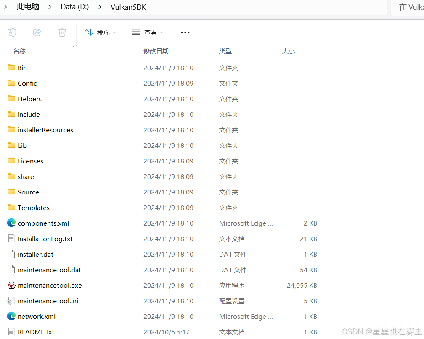Sort by the 名称 column header
Image resolution: width=424 pixels, height=339 pixels.
[19, 51]
